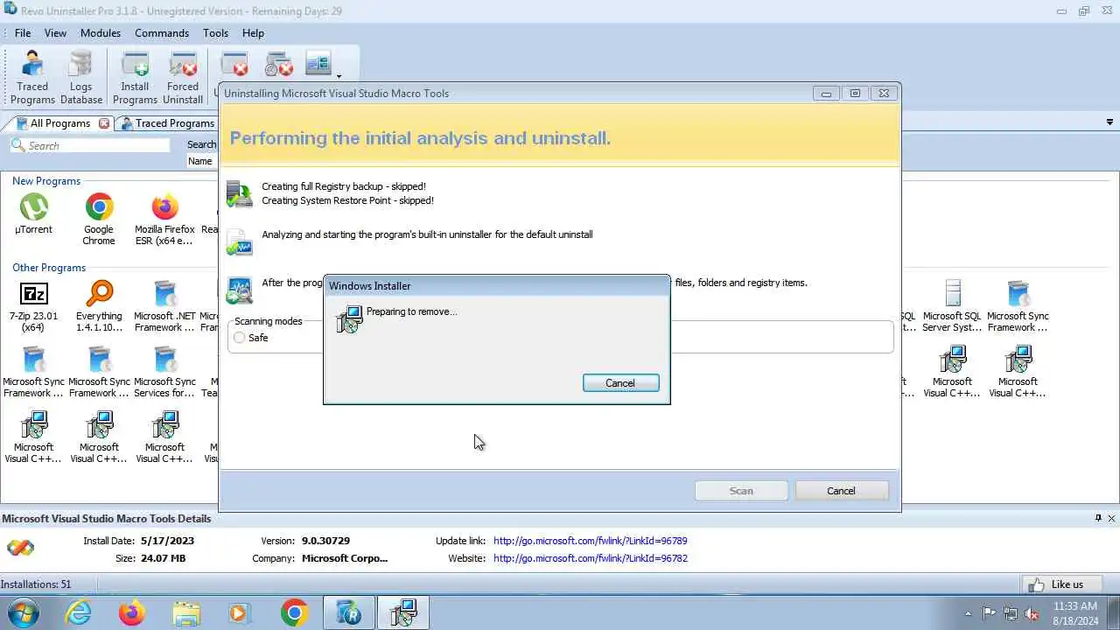Open Internet Explorer from the taskbar

[79, 612]
